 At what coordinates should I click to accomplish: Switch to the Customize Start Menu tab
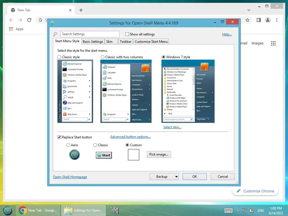pyautogui.click(x=151, y=42)
